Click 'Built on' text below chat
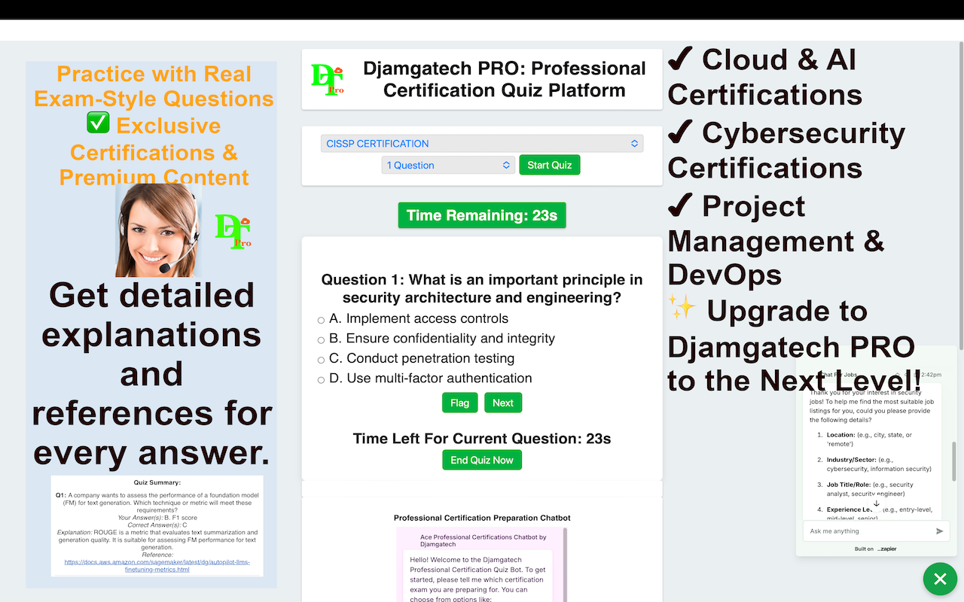 (864, 549)
